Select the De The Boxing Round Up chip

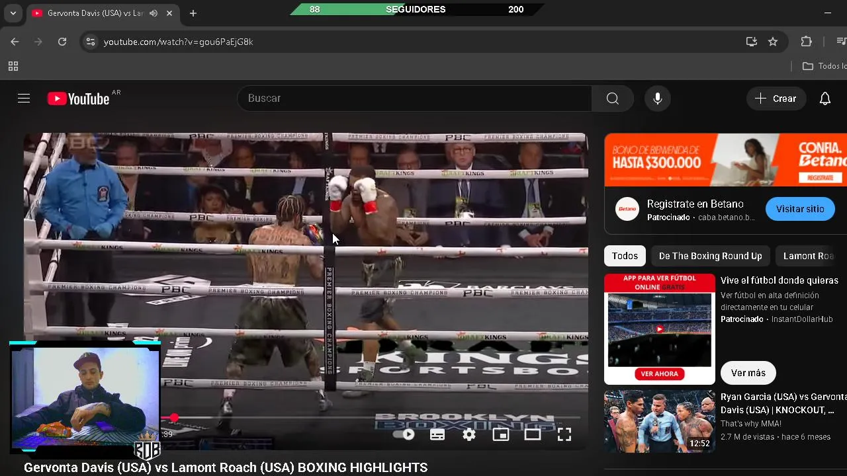click(710, 256)
